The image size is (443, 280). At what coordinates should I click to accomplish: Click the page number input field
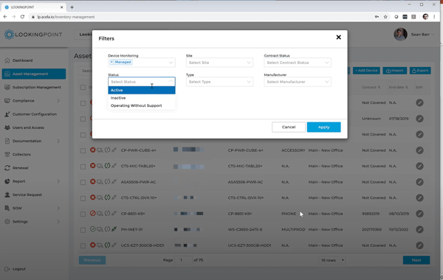point(183,260)
